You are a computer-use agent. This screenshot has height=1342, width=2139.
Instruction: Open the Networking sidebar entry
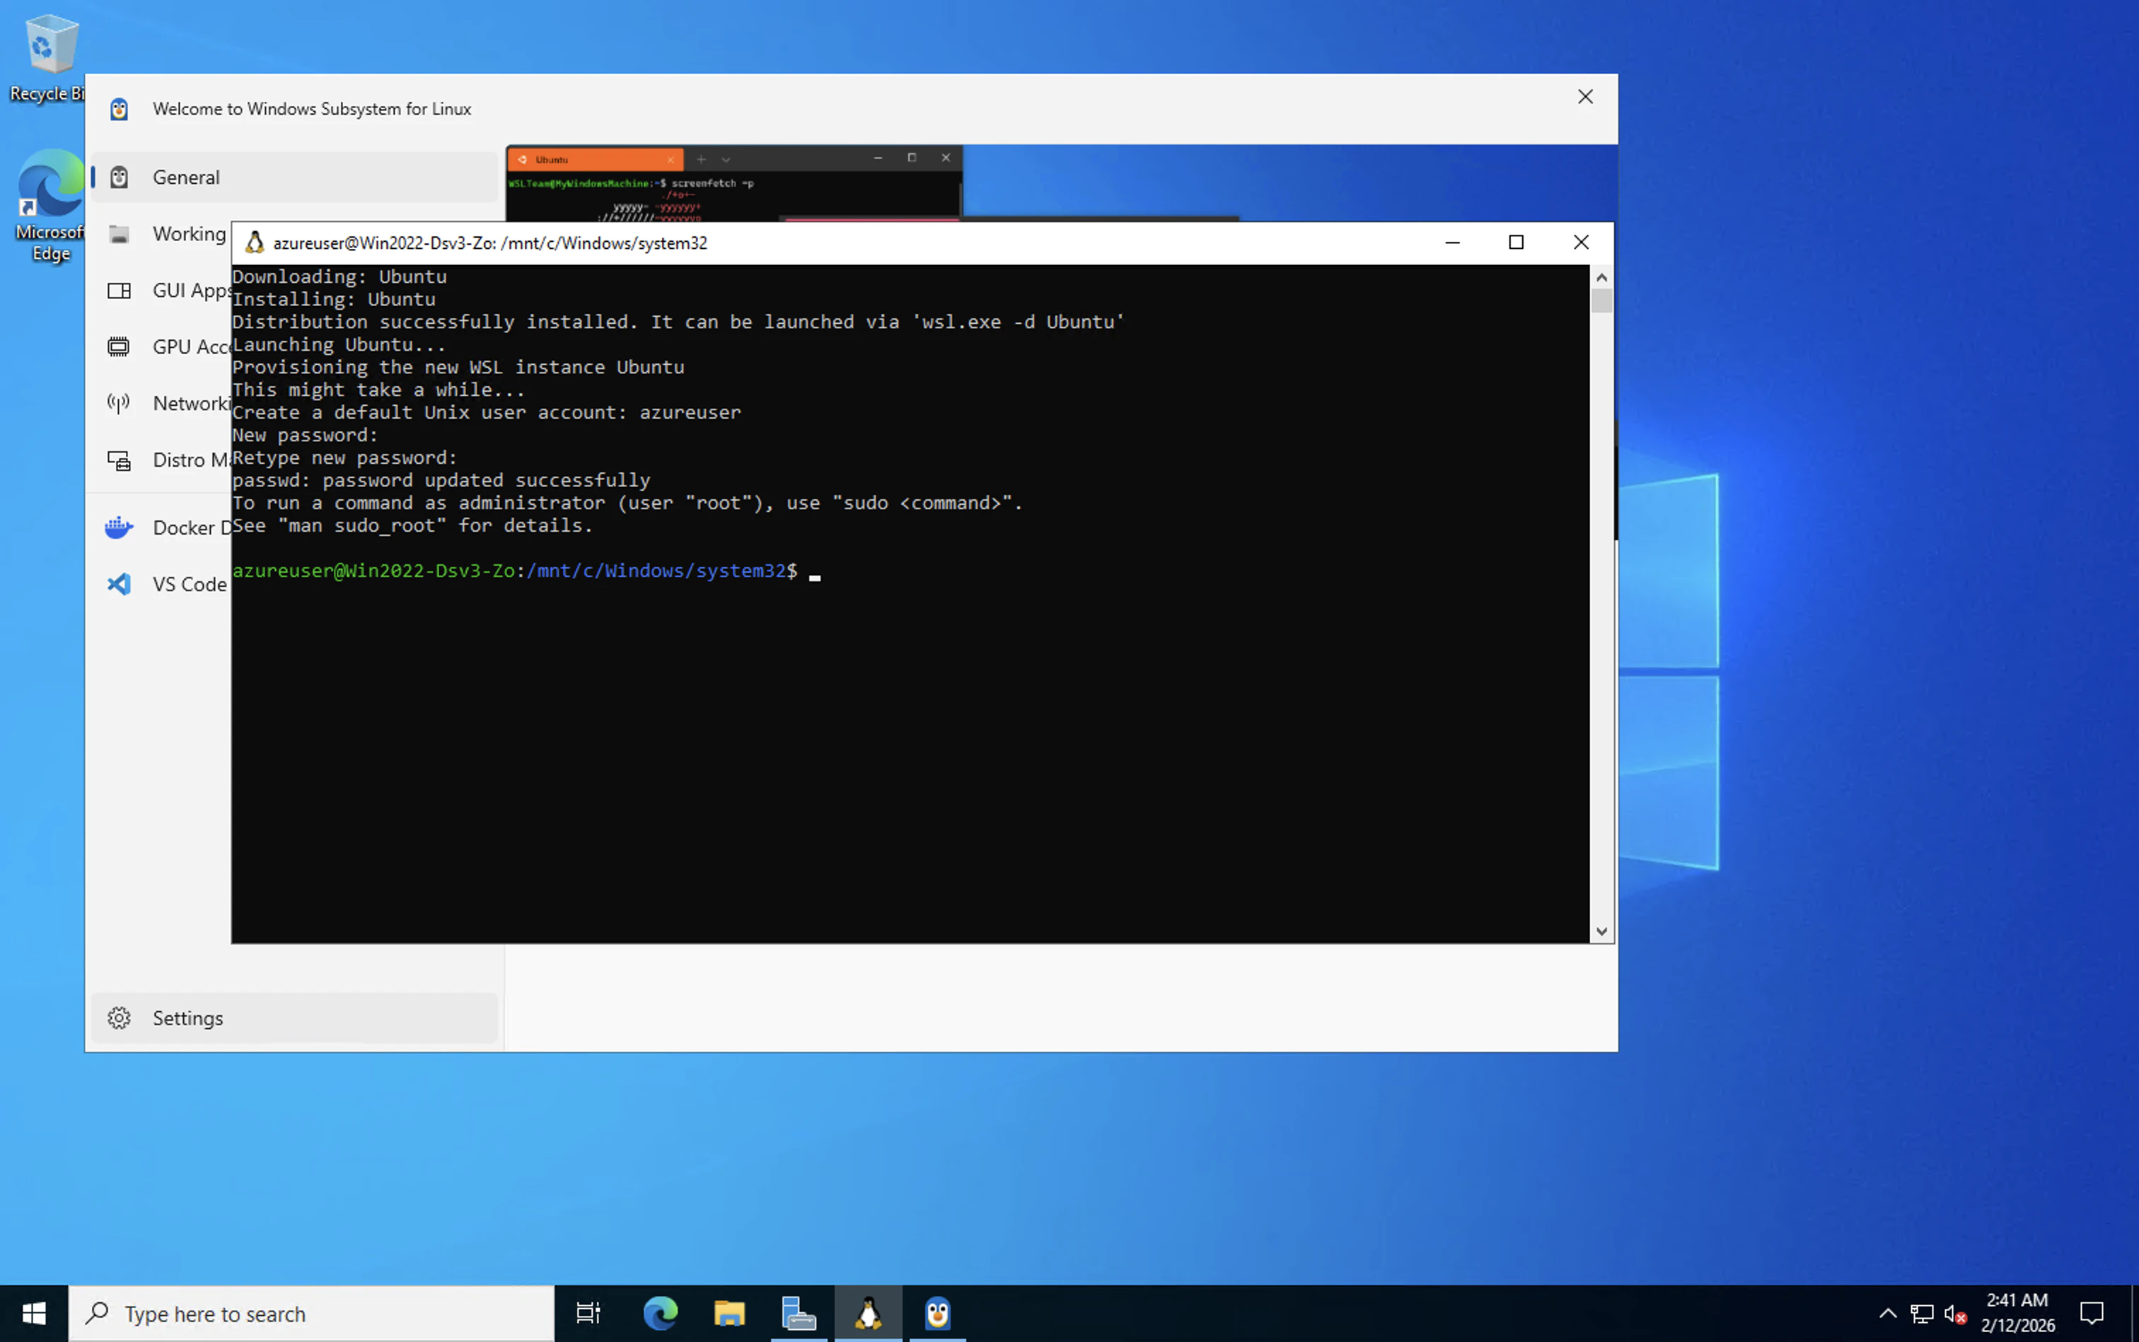pyautogui.click(x=161, y=403)
